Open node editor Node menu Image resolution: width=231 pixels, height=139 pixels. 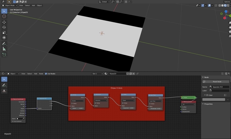point(41,74)
